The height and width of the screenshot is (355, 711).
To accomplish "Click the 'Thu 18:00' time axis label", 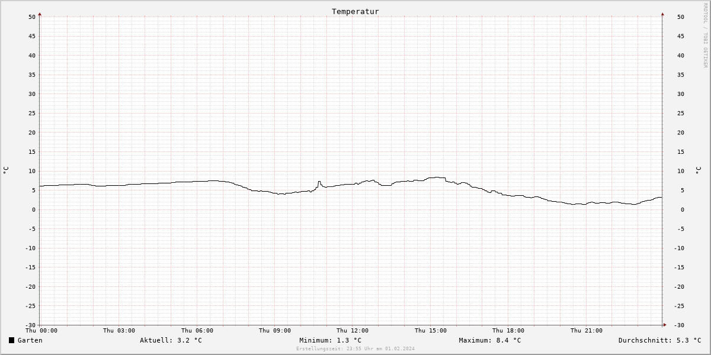I will 508,331.
